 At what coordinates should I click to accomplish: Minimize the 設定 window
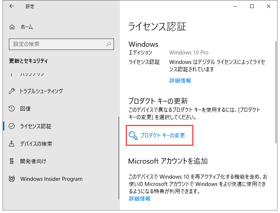[x=235, y=6]
